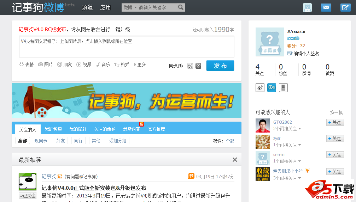Click the search magnifier icon

181,7
